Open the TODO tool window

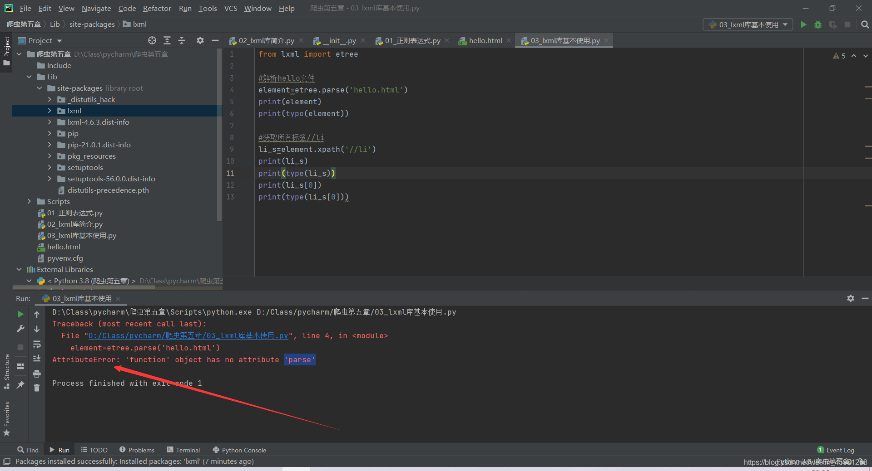coord(94,450)
